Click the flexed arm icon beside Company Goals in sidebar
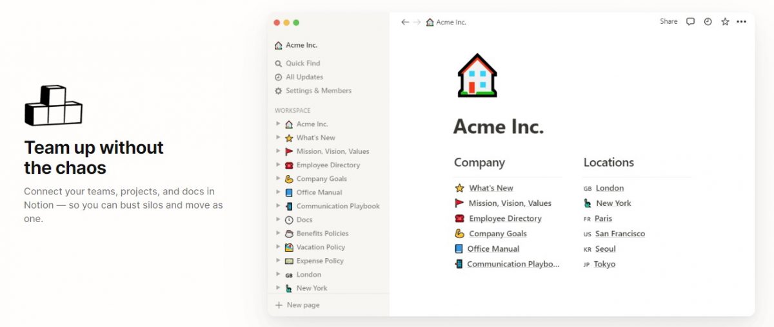 click(x=289, y=179)
